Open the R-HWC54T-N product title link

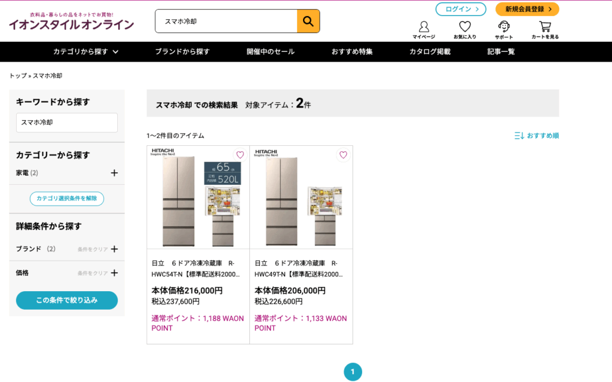(x=195, y=269)
